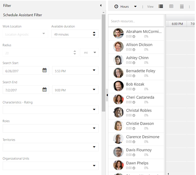Open the Search End calendar picker

coord(45,90)
